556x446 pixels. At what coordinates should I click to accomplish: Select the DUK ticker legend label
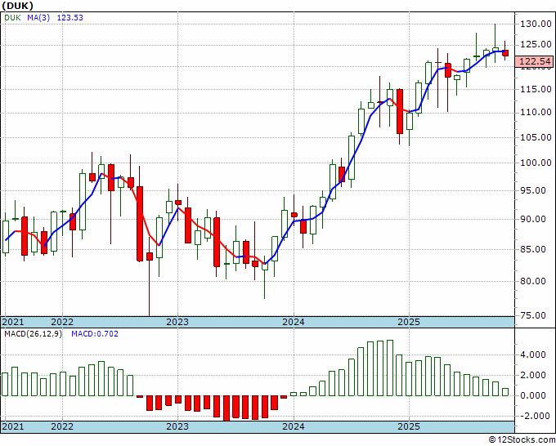pos(13,17)
